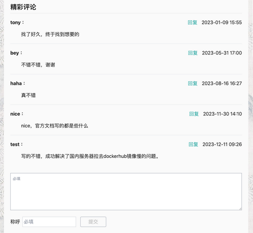The width and height of the screenshot is (253, 233).
Task: Click the timestamp 2023-12-11 09:26
Action: point(222,144)
